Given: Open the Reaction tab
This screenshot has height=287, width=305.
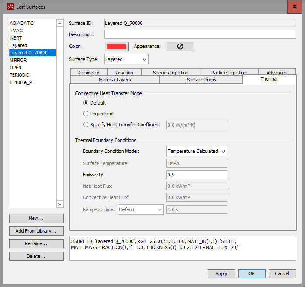Looking at the screenshot, I should tap(124, 72).
